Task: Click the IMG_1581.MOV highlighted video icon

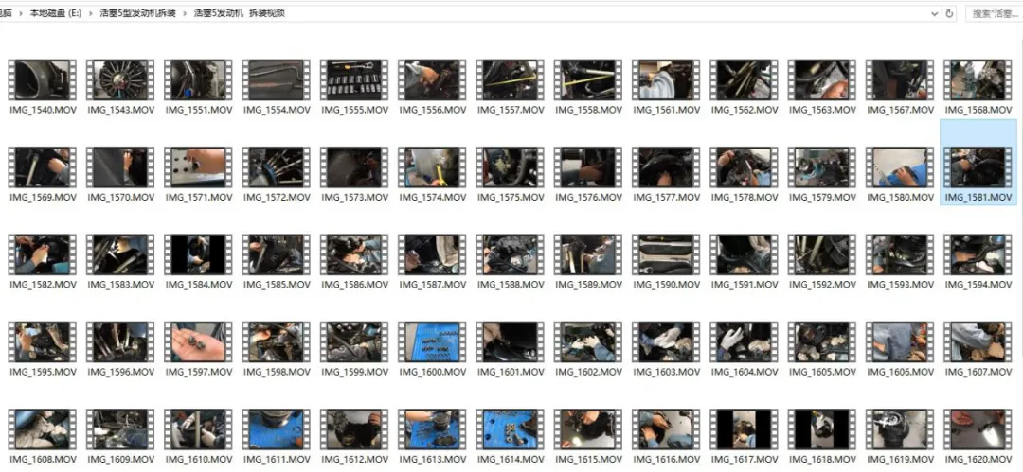Action: coord(978,167)
